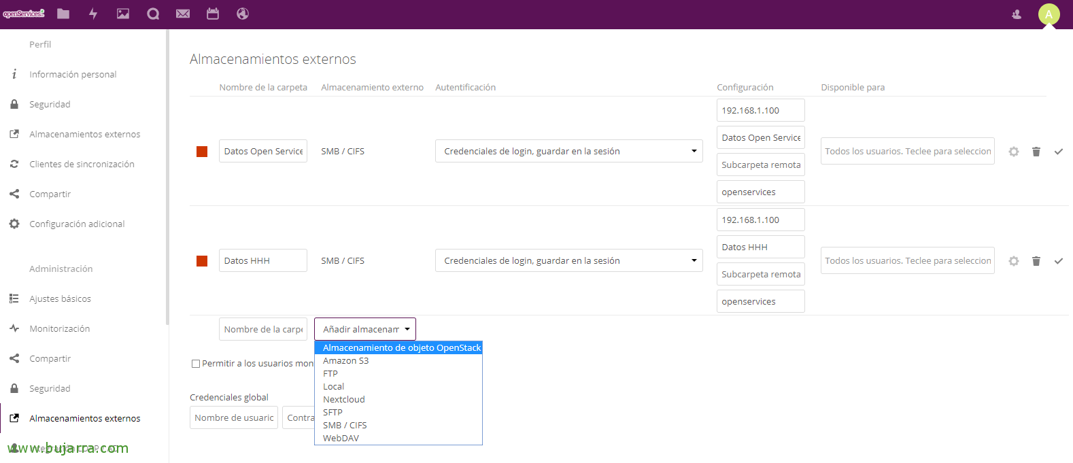Open Clientes de sincronización section
This screenshot has width=1073, height=463.
click(82, 164)
